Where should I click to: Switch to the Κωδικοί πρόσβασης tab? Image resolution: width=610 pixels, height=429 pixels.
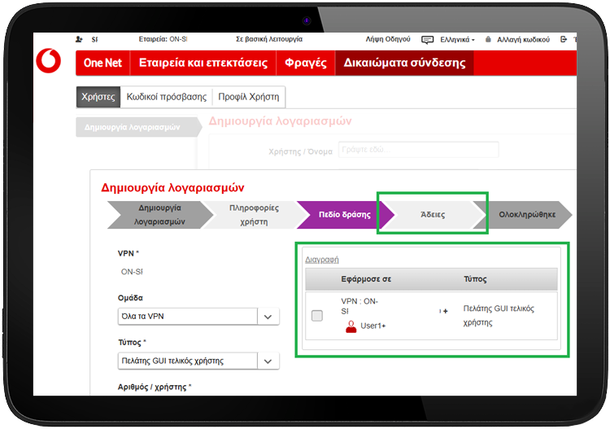[167, 97]
